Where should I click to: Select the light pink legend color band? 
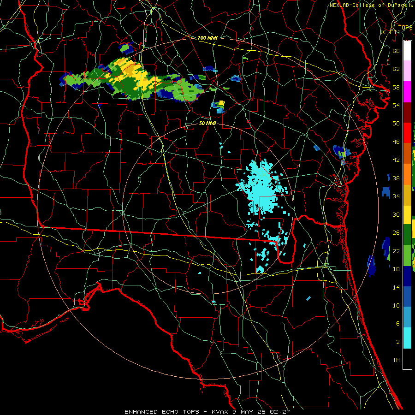click(x=407, y=71)
